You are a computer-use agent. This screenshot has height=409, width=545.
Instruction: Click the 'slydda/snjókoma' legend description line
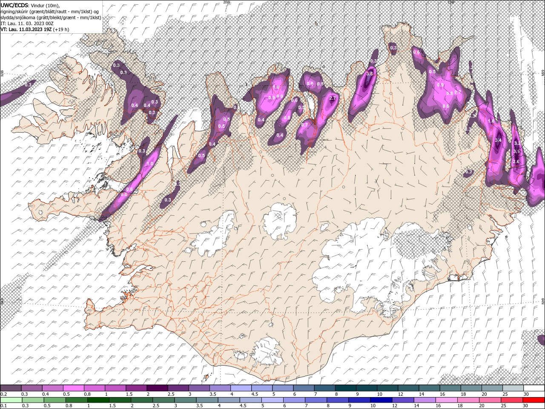51,17
